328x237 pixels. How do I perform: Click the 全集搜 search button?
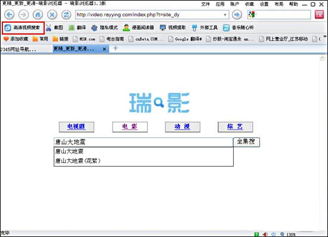246,142
